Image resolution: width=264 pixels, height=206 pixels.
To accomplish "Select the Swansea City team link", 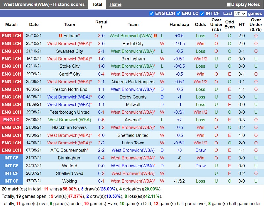I will 70,51.
